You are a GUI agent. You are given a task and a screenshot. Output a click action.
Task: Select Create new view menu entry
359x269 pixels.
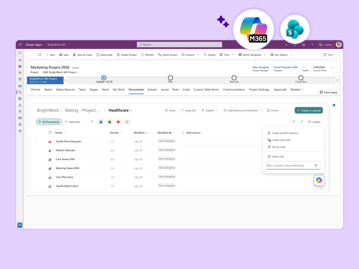(281, 140)
